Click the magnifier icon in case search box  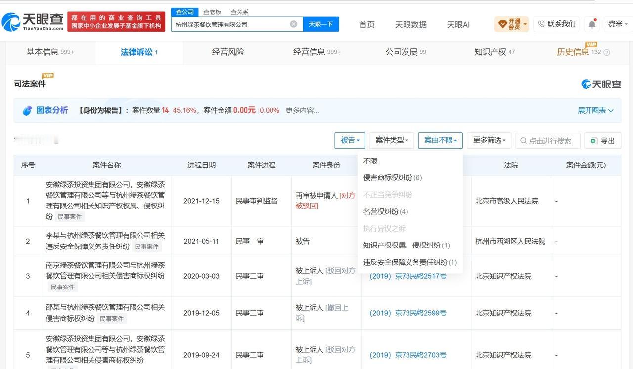pos(523,141)
